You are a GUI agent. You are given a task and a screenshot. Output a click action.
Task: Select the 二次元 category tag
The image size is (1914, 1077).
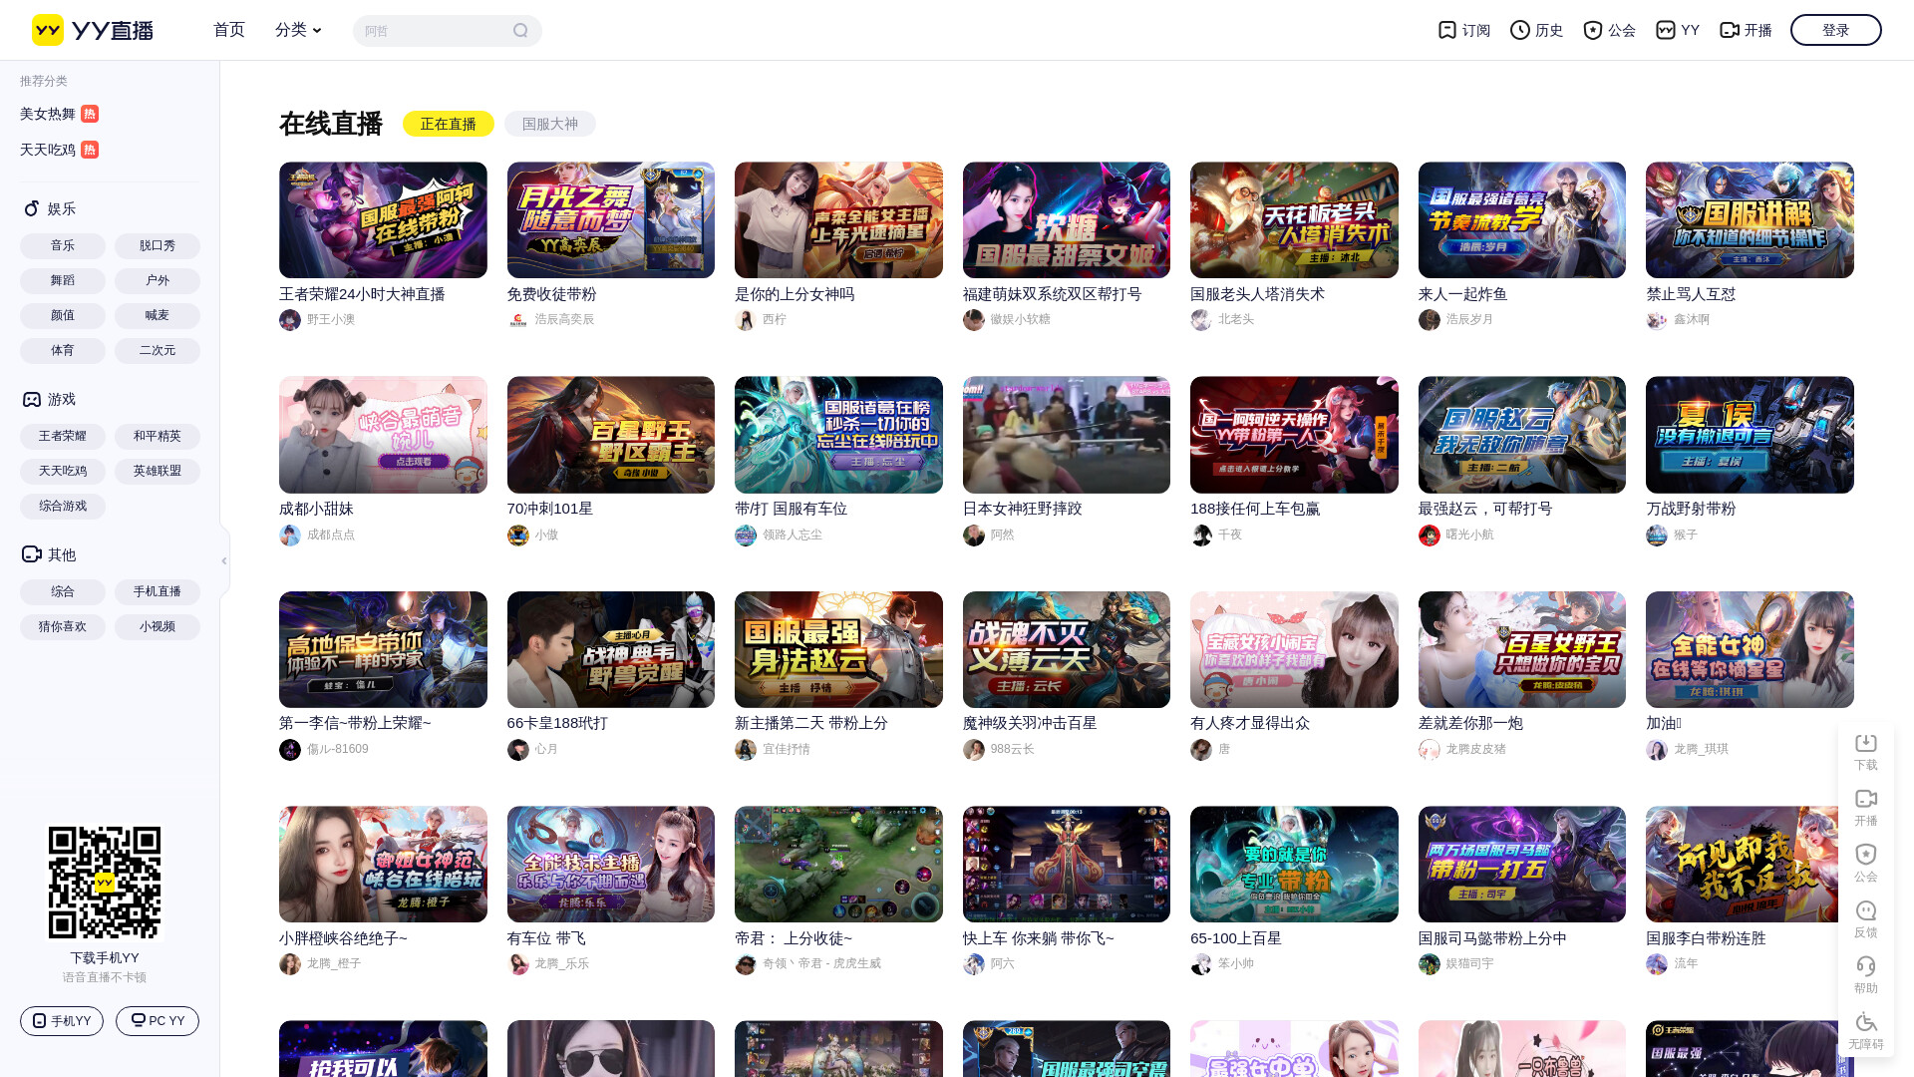158,351
